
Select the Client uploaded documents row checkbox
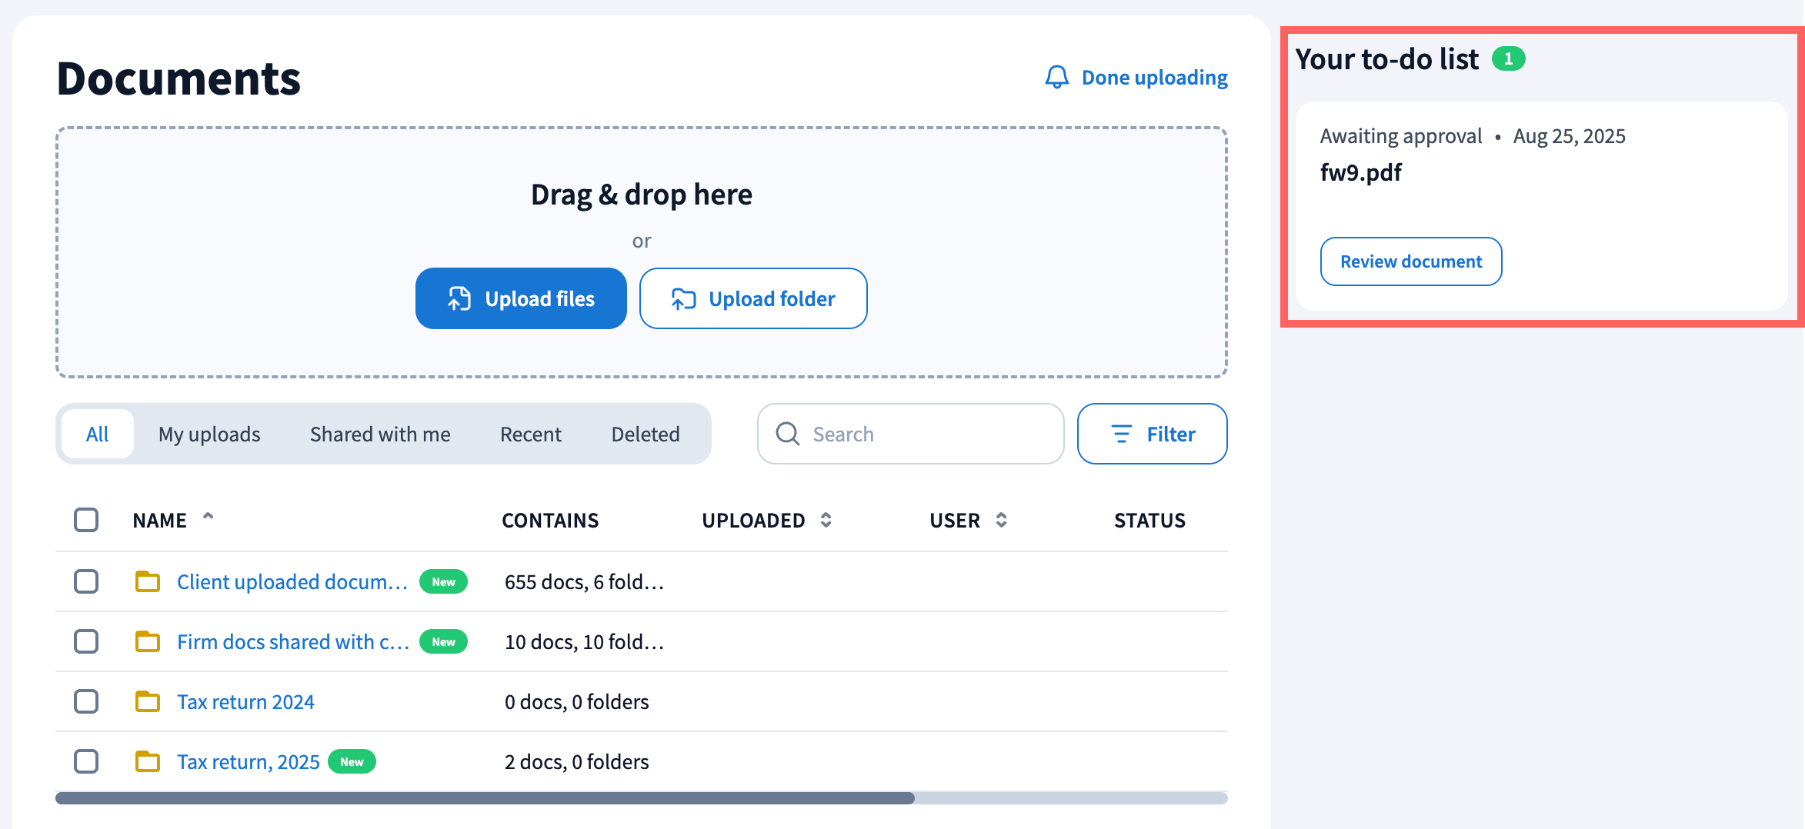click(86, 581)
